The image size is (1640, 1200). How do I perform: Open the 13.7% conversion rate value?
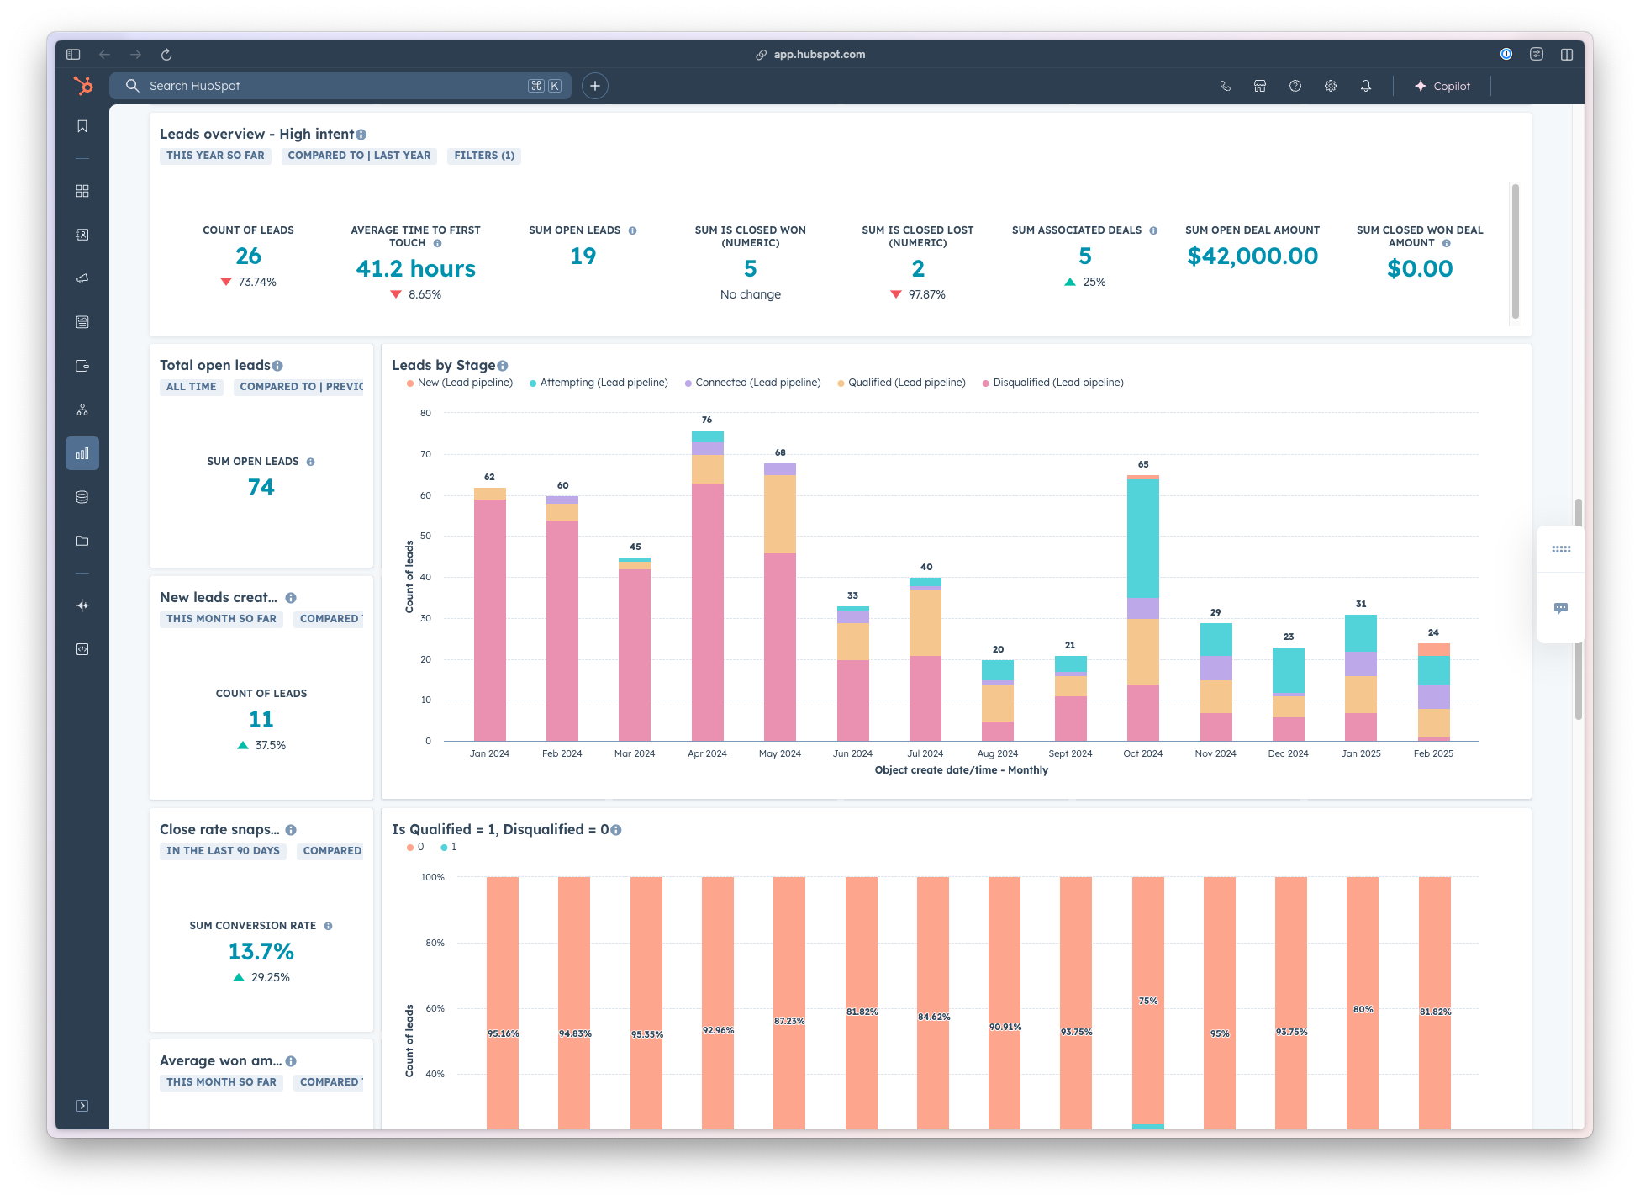click(261, 951)
